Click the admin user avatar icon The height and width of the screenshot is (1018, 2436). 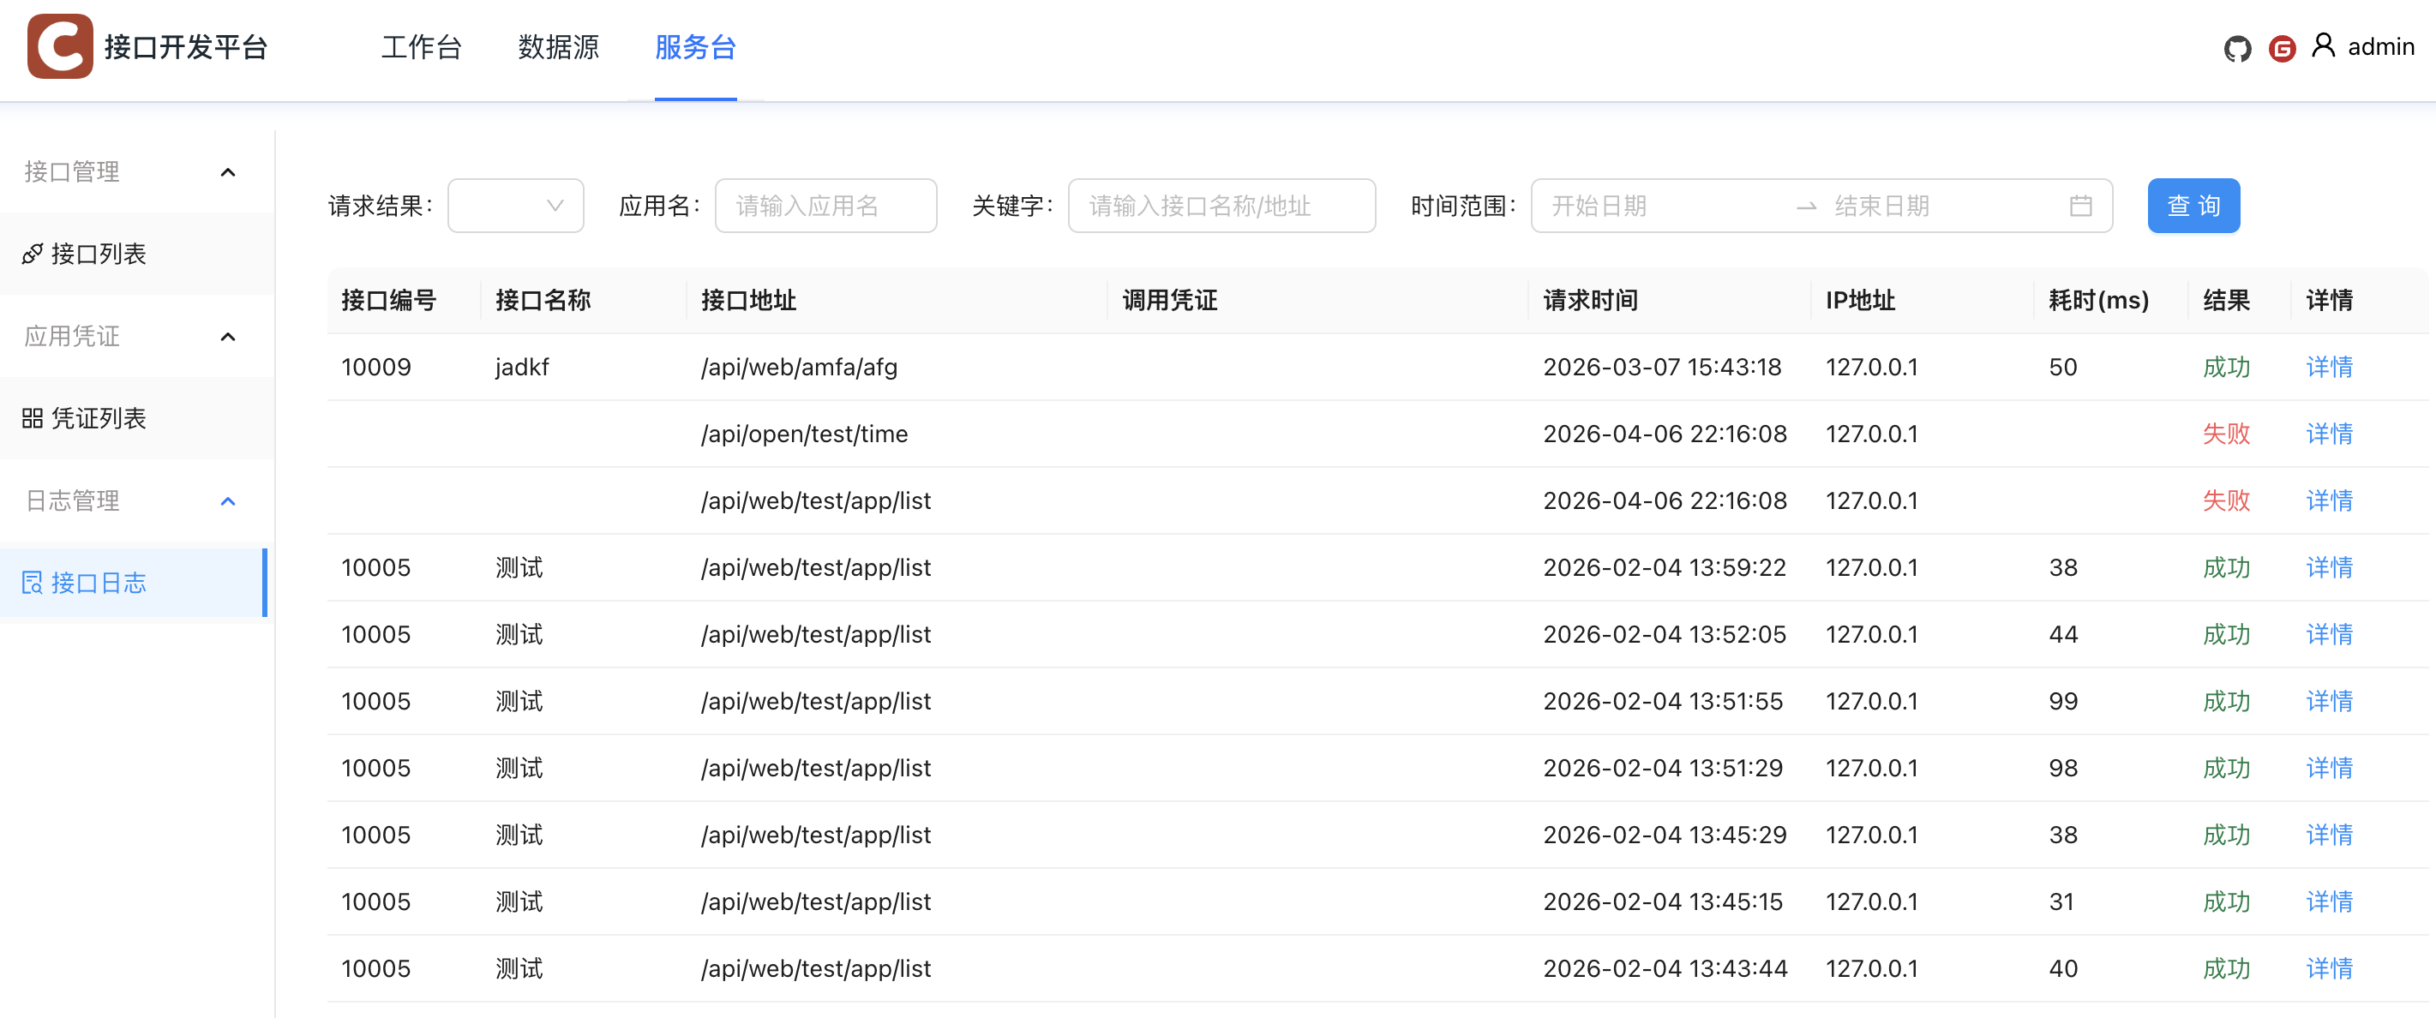pyautogui.click(x=2323, y=45)
